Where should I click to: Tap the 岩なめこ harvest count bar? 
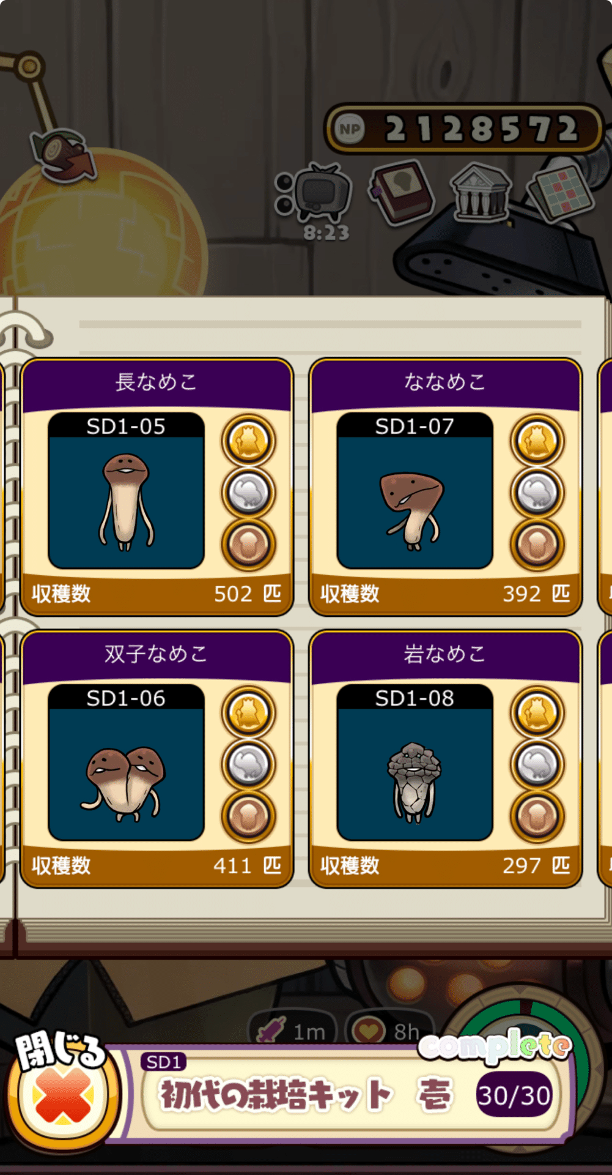[x=445, y=865]
